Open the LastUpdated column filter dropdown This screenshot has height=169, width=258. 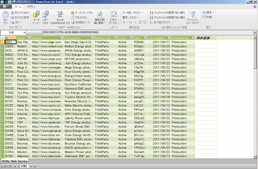pos(169,38)
